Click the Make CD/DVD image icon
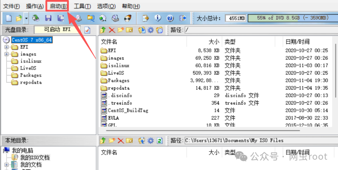This screenshot has width=338, height=170. [78, 18]
